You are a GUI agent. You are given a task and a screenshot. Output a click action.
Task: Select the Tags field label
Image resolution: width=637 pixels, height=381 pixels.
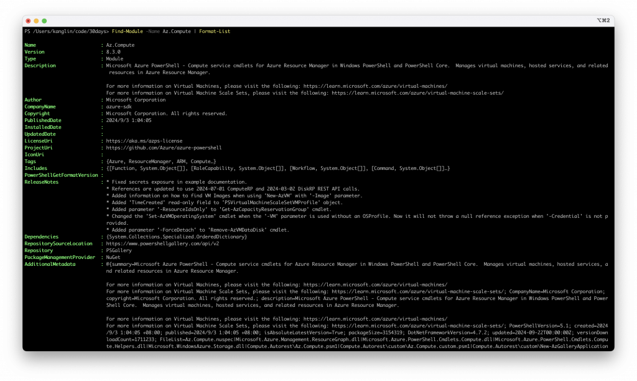tap(30, 161)
